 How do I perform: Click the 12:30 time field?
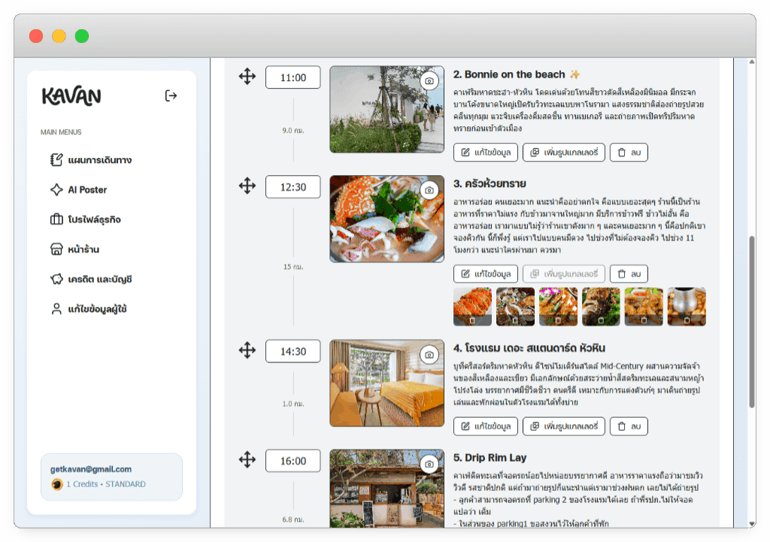[293, 187]
